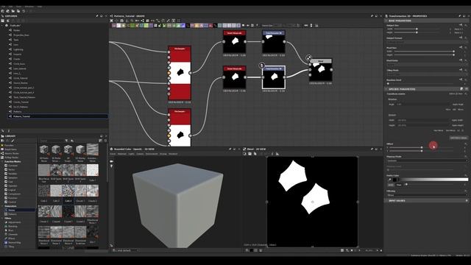The width and height of the screenshot is (471, 265).
Task: Select the Lightning graph in Explorer
Action: click(18, 49)
